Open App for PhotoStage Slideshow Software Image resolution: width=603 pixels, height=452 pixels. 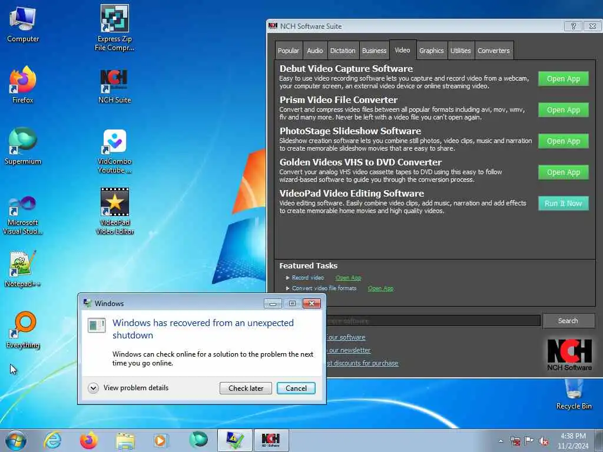[563, 141]
